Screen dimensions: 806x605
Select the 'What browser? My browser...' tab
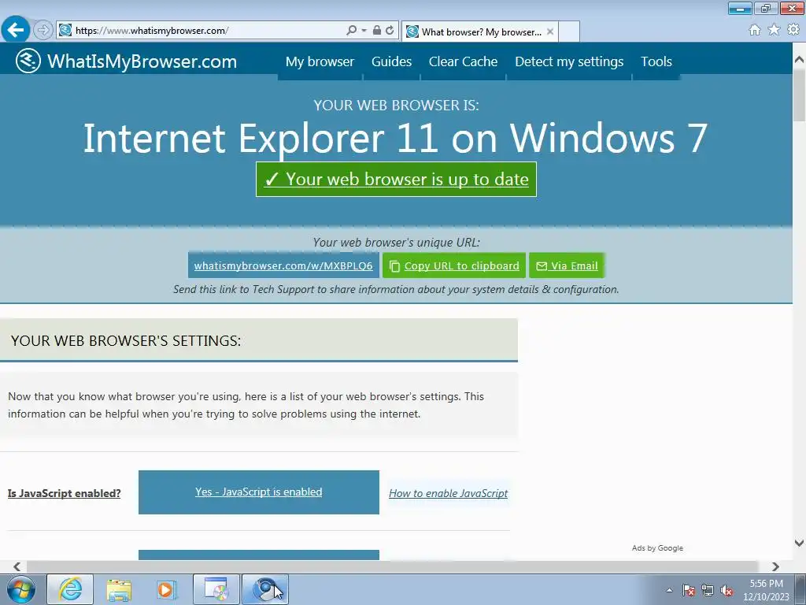[x=479, y=32]
